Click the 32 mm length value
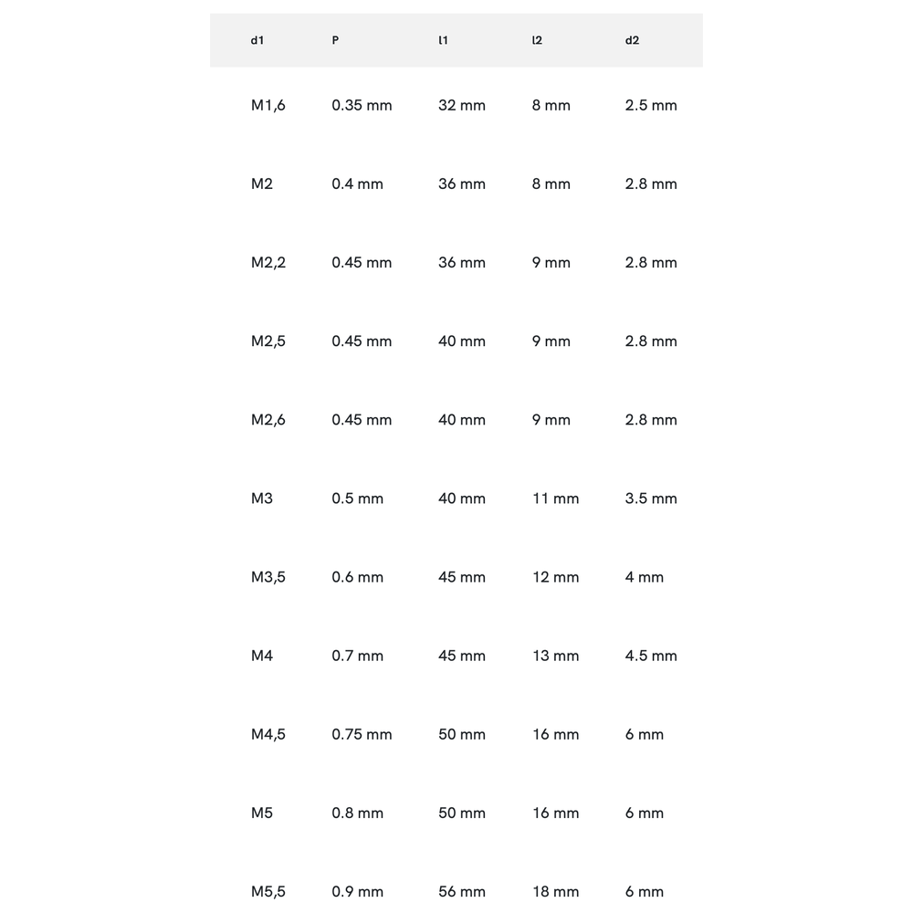 (462, 105)
